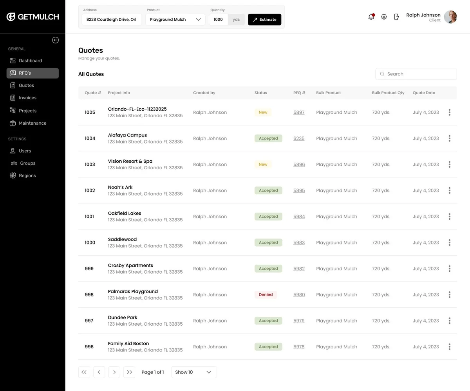Open RFQ link 5897

coord(299,112)
